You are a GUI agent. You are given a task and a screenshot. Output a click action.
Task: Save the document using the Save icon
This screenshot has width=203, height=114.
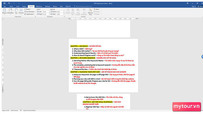[x=4, y=3]
